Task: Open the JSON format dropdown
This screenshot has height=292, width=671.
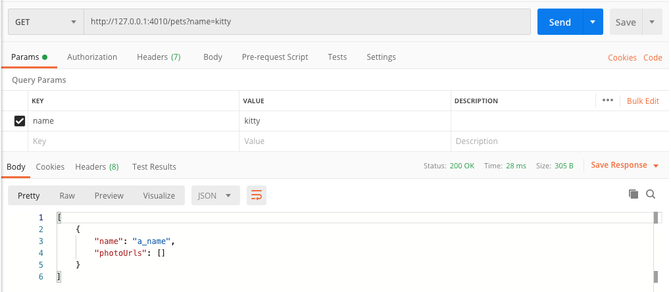Action: tap(215, 195)
